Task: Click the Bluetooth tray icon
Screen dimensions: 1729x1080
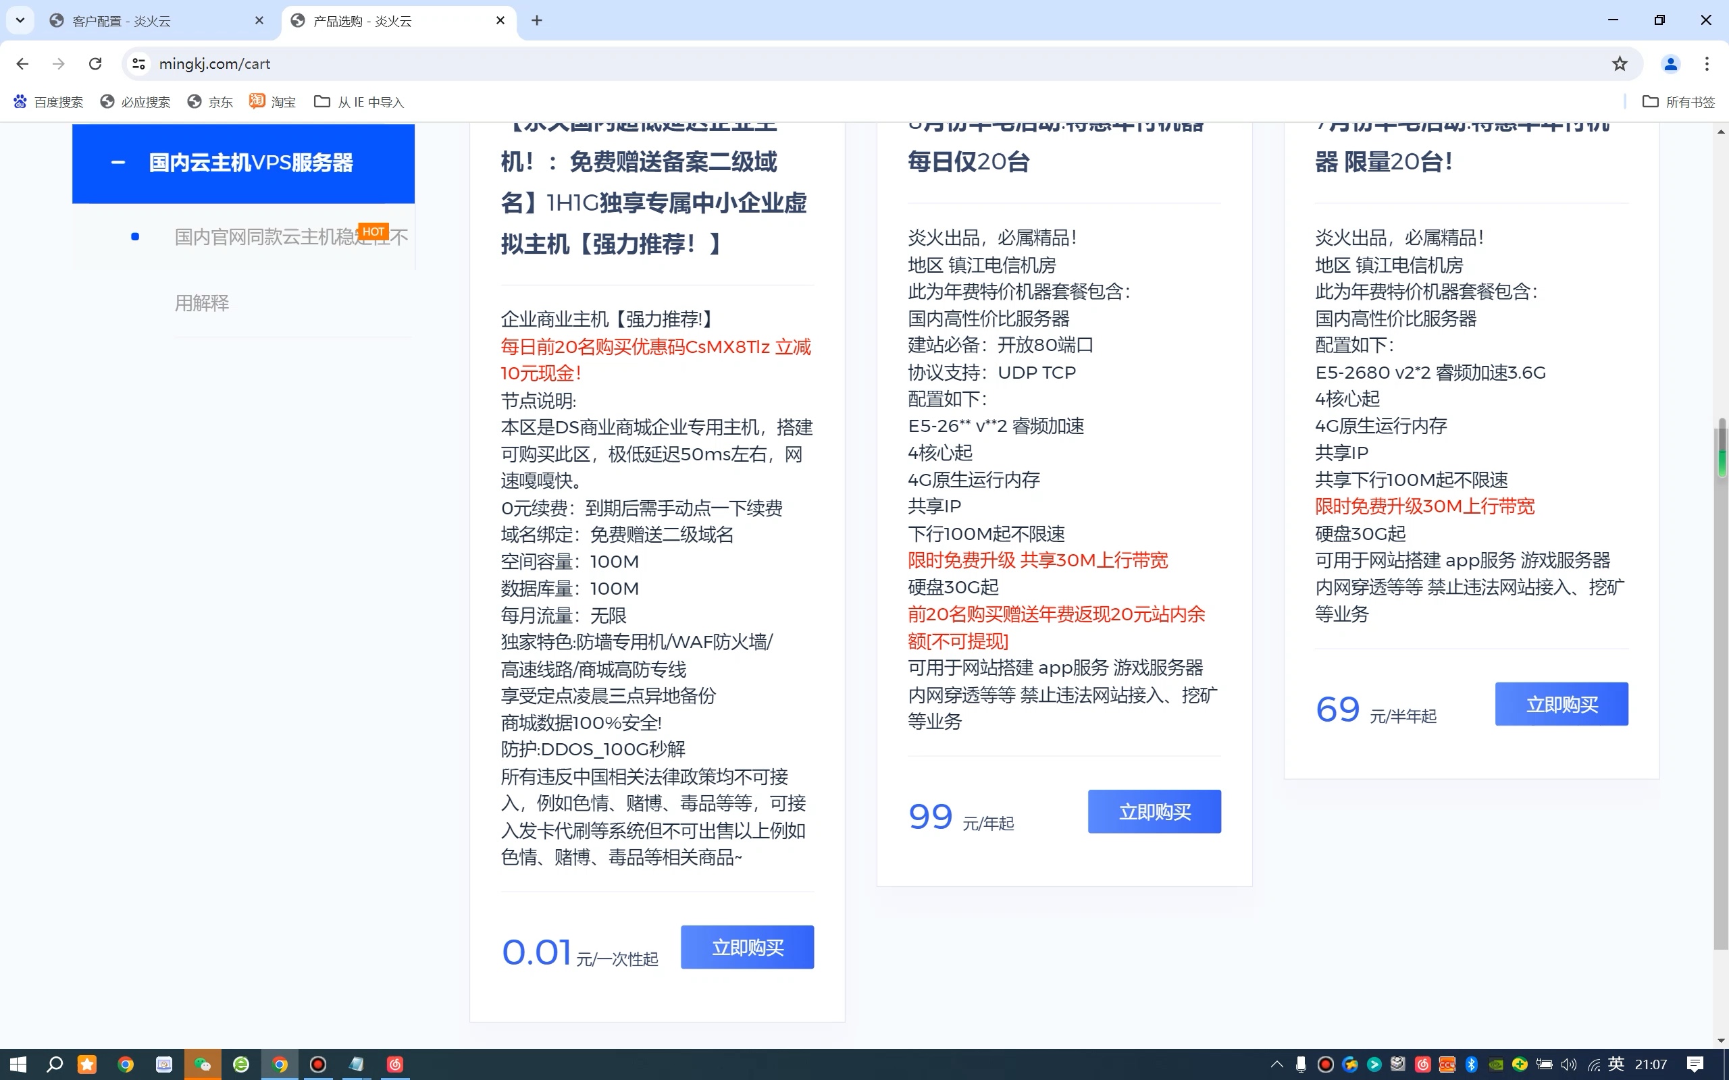Action: pos(1471,1064)
